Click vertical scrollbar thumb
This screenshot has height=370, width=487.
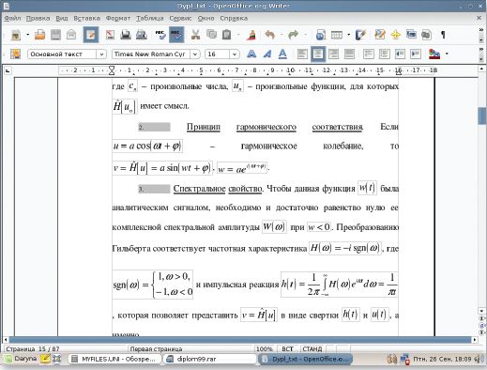click(481, 116)
